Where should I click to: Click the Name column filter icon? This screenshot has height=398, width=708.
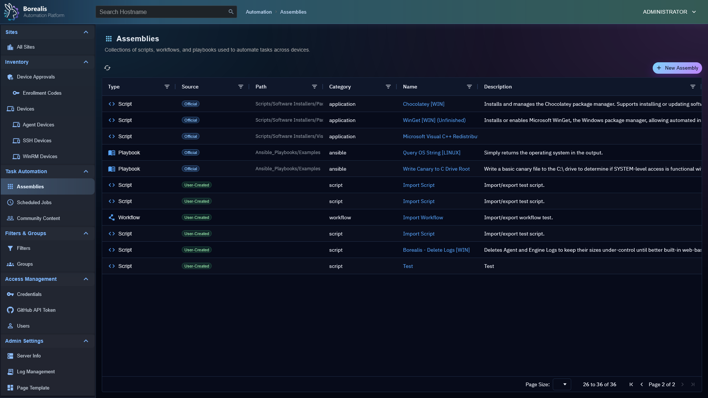click(469, 87)
